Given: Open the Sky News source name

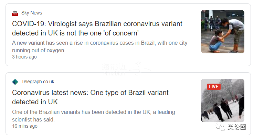Looking at the screenshot, I should point(32,13).
